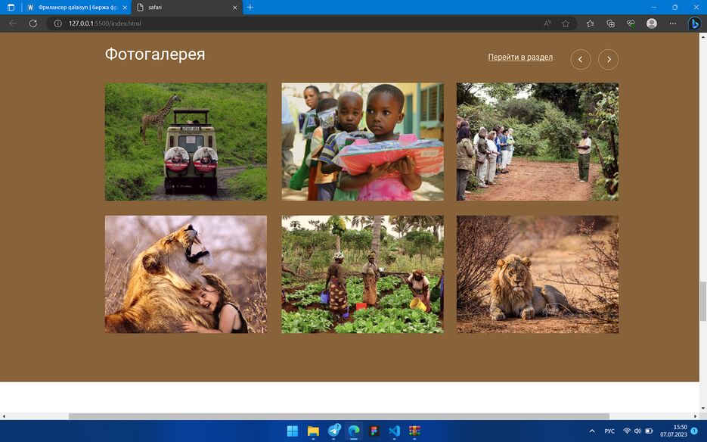Screen dimensions: 707x442
Task: Open the user profile avatar
Action: pos(652,23)
